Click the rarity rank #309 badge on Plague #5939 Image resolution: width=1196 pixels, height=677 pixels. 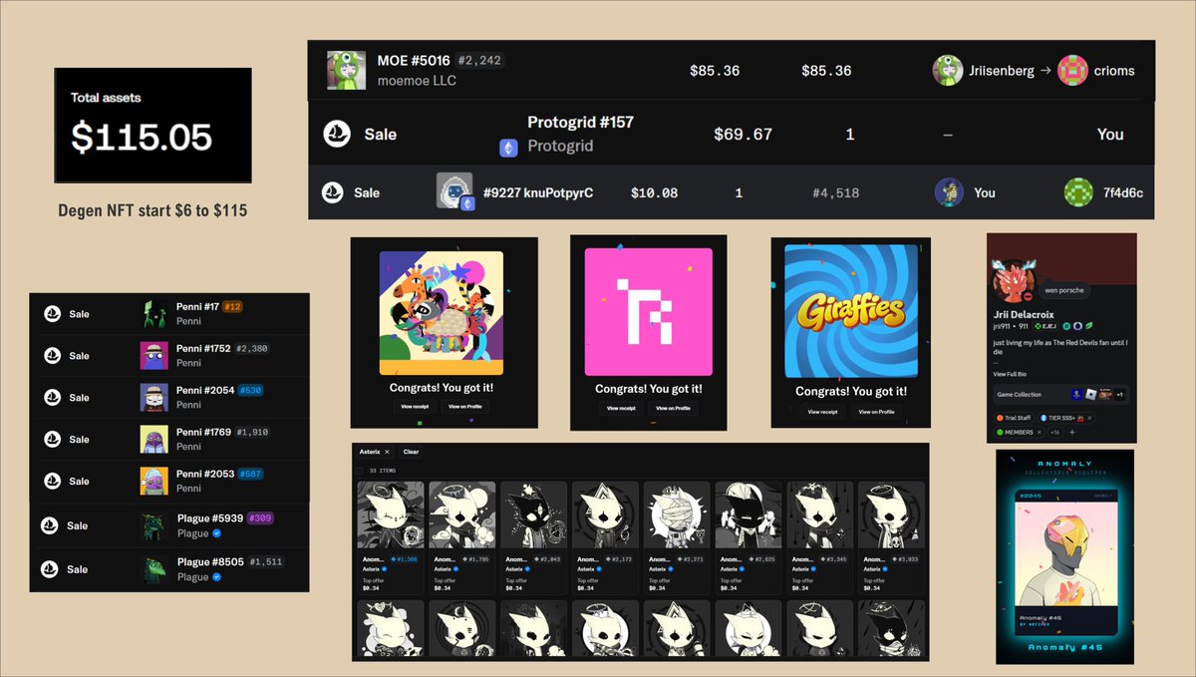click(259, 518)
